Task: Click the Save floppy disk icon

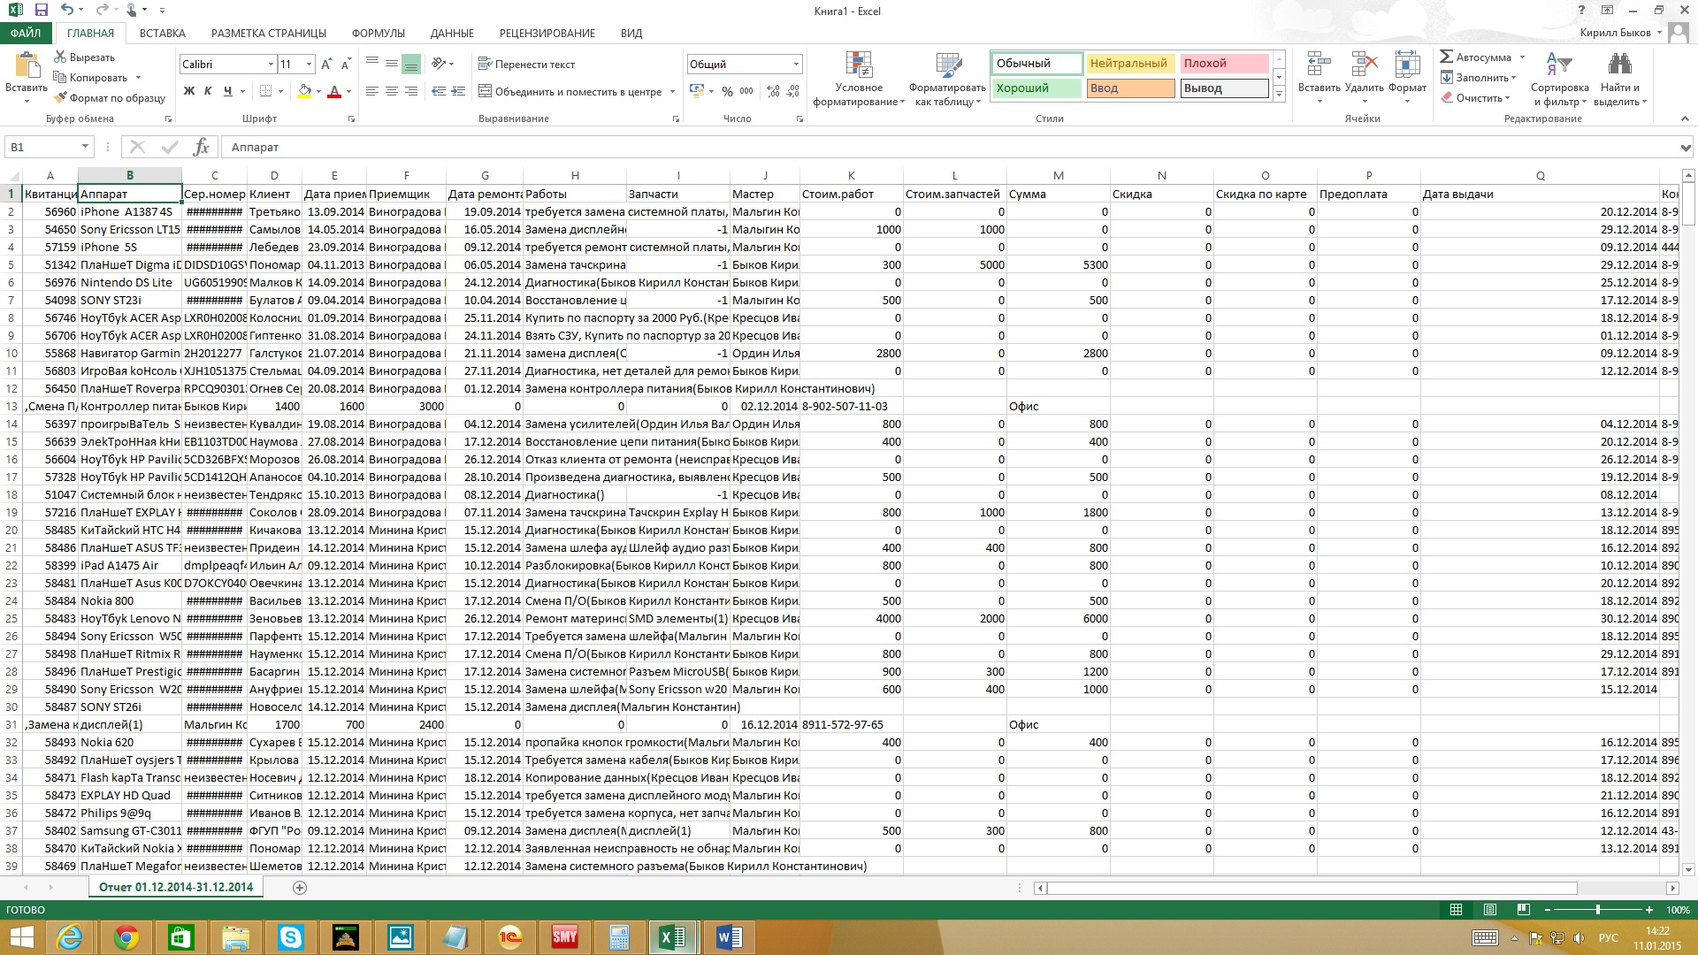Action: pos(41,11)
